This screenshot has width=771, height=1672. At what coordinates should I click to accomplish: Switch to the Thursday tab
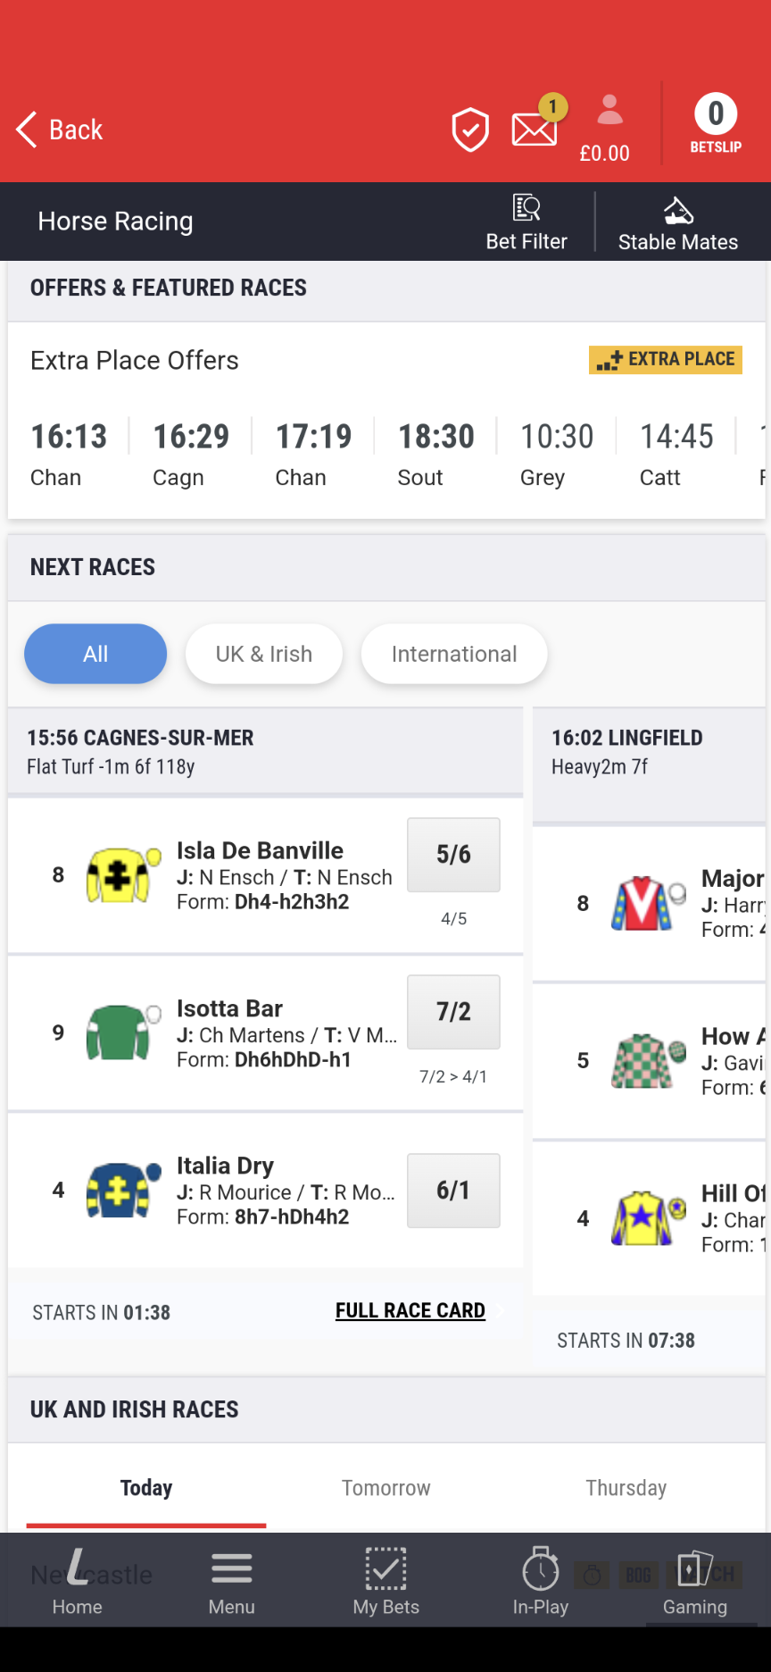coord(625,1487)
